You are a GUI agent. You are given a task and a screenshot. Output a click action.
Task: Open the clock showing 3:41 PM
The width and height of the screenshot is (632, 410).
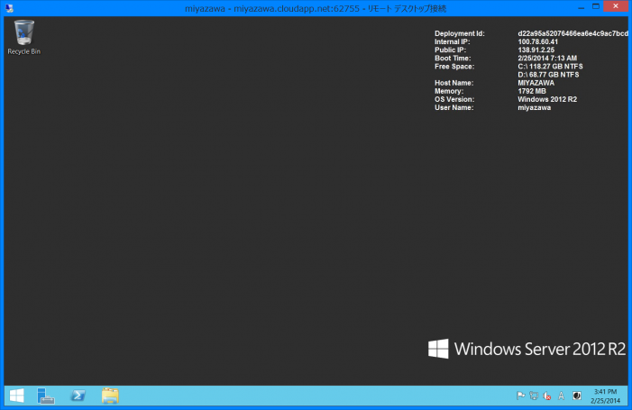tap(605, 396)
